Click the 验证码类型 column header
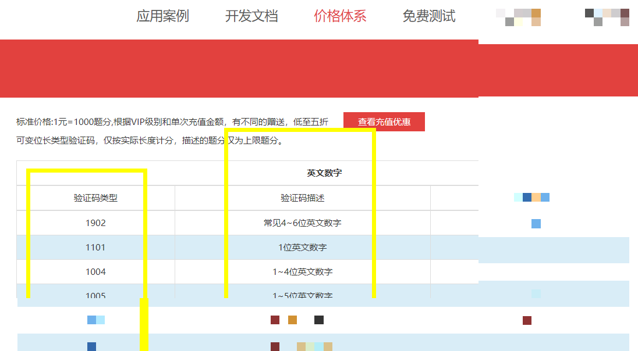This screenshot has width=638, height=351. point(95,198)
